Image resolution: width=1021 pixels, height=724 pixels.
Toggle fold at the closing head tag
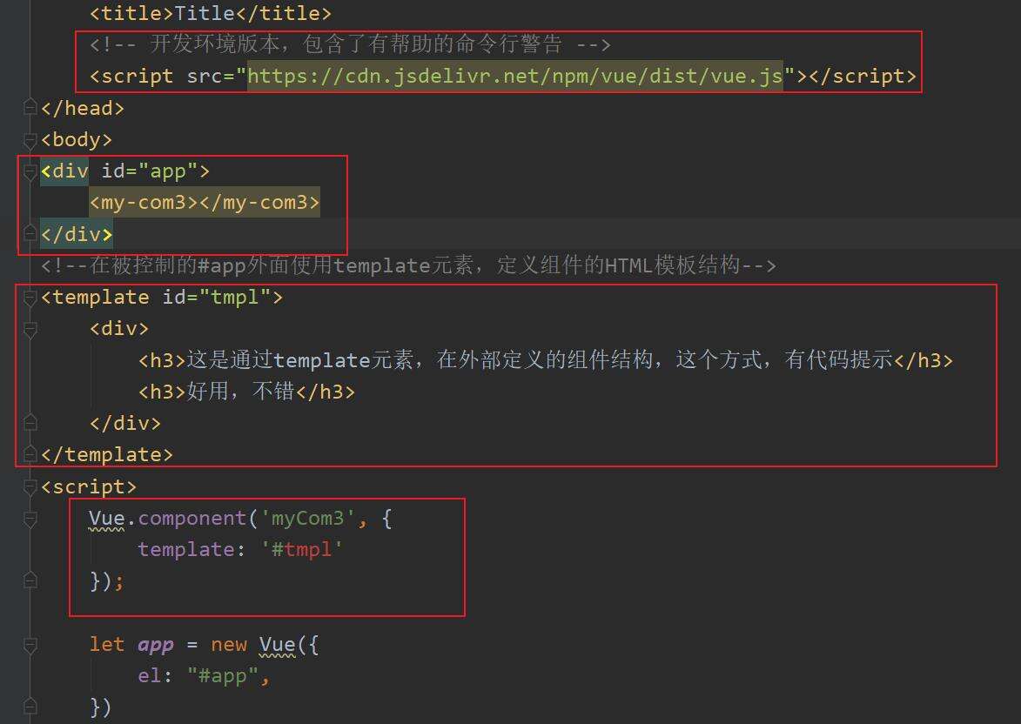30,108
